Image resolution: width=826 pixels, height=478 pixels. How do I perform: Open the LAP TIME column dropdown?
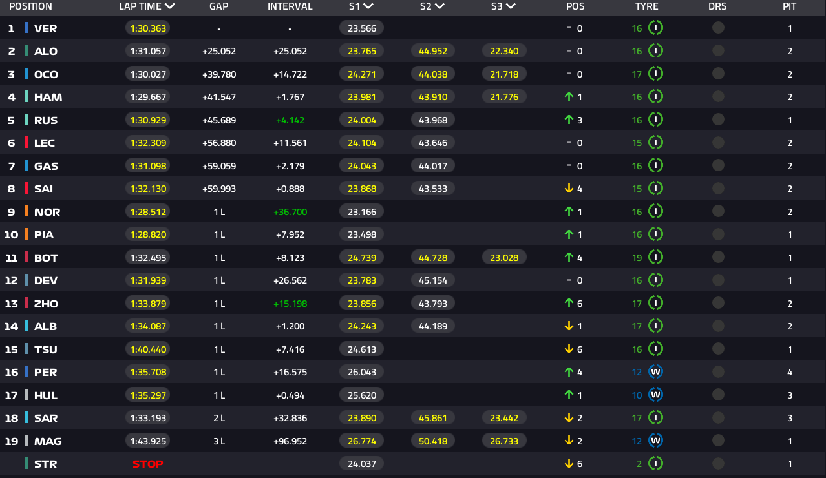click(x=170, y=6)
